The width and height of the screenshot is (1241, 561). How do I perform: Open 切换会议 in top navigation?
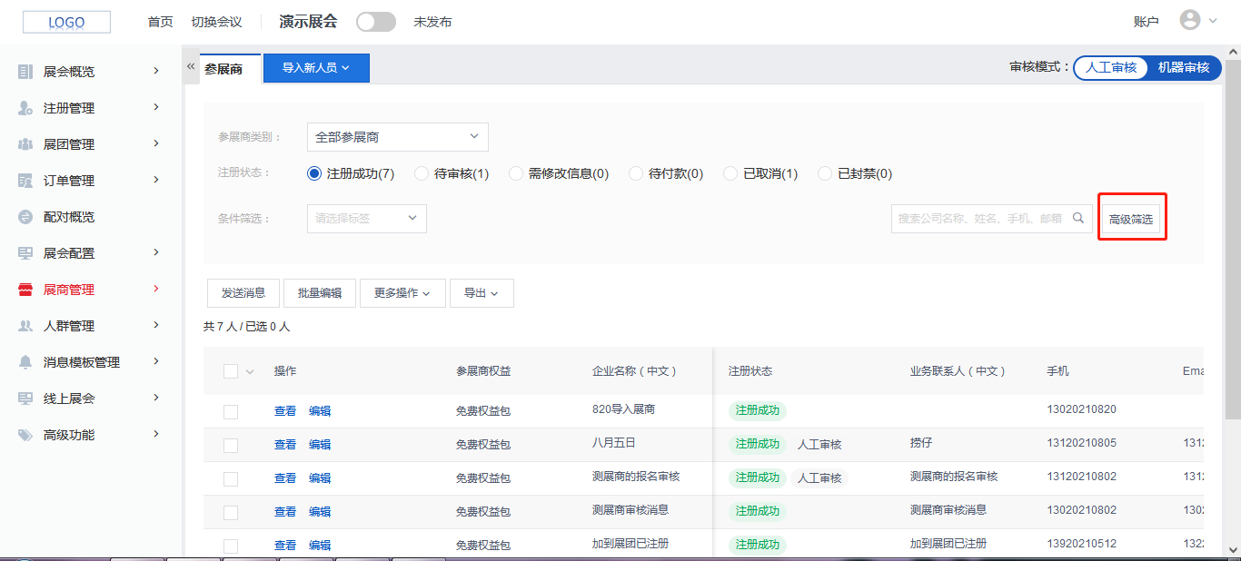pos(216,22)
